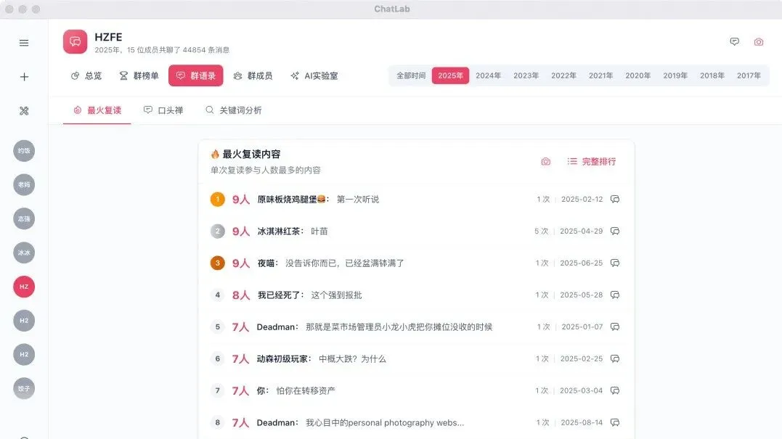The height and width of the screenshot is (439, 782).
Task: Switch to the 总览 tab
Action: click(86, 75)
